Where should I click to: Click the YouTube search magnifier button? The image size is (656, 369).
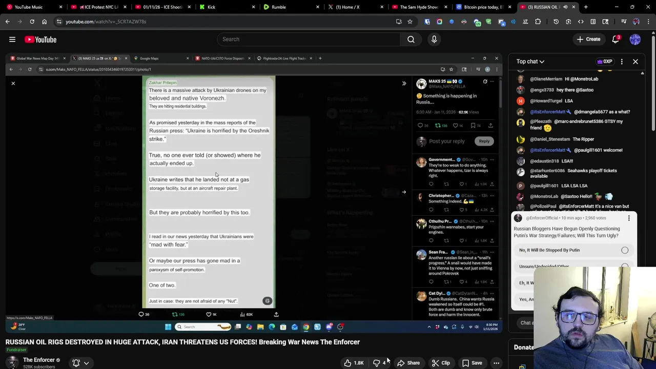coord(411,39)
